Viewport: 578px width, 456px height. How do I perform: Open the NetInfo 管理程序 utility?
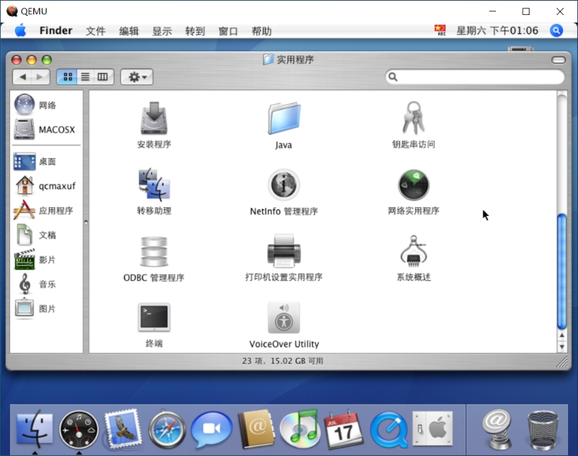283,185
